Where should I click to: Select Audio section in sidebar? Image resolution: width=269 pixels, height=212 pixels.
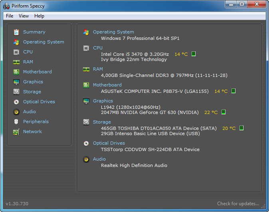click(x=30, y=112)
